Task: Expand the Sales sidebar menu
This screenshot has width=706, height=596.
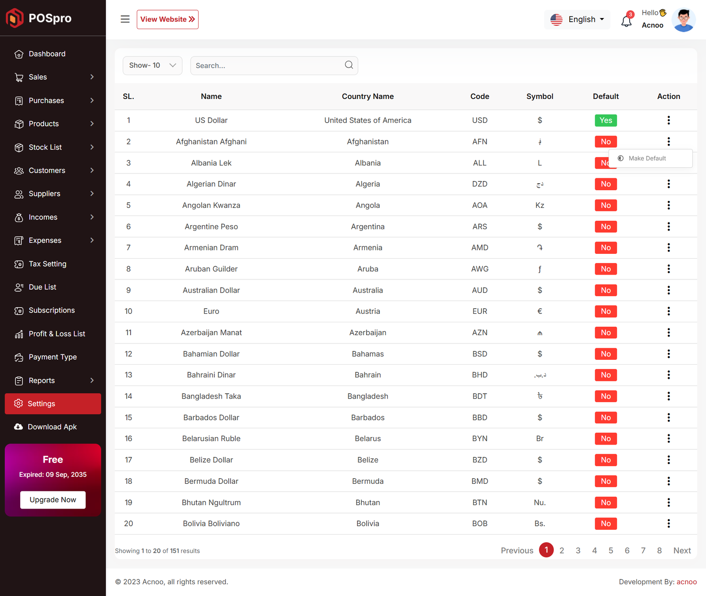Action: tap(53, 77)
